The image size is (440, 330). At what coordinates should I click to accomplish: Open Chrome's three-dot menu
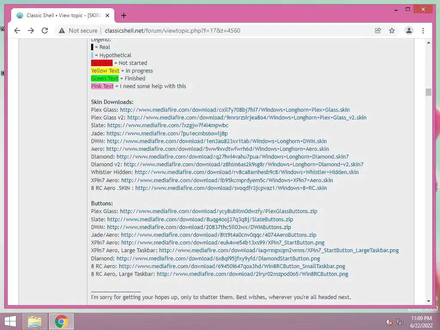tap(423, 31)
